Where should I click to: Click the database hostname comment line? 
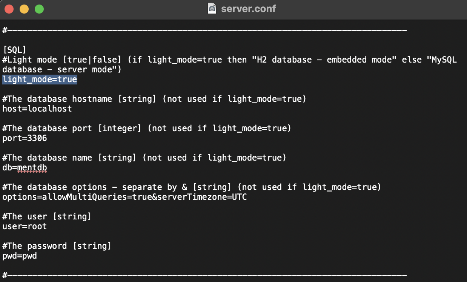[x=154, y=99]
